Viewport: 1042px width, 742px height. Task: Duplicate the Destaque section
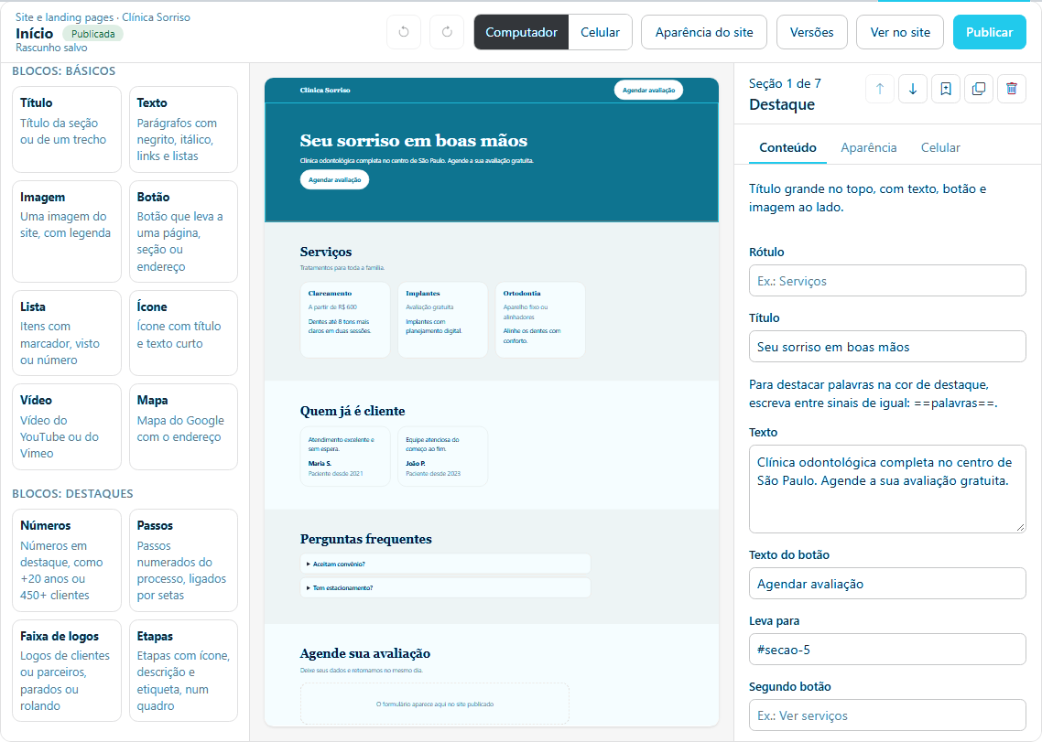click(978, 89)
